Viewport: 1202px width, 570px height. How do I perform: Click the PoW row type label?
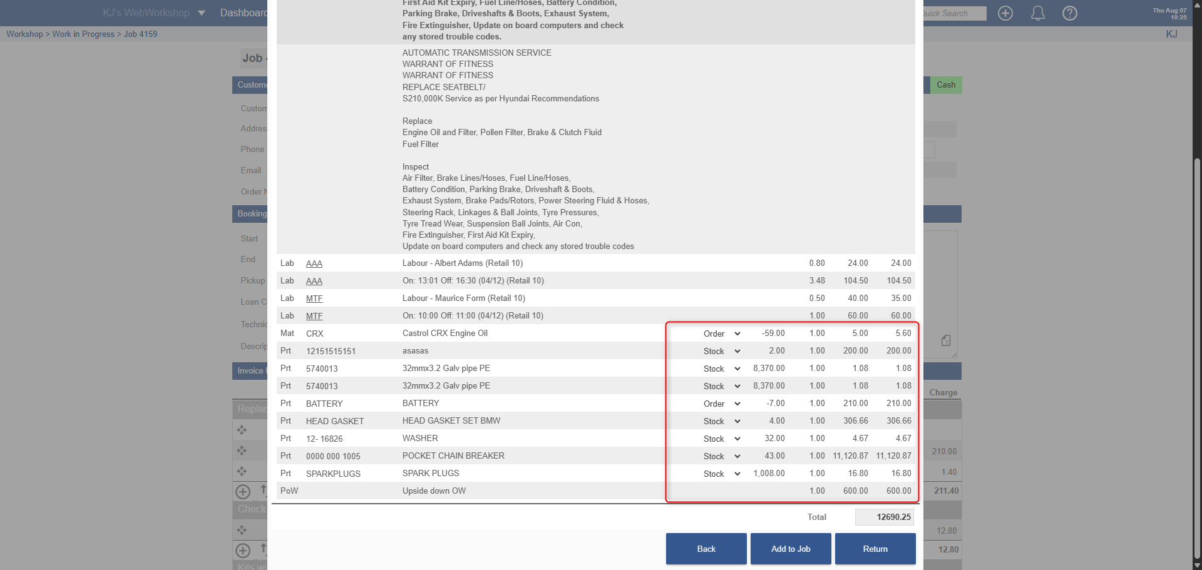point(289,491)
